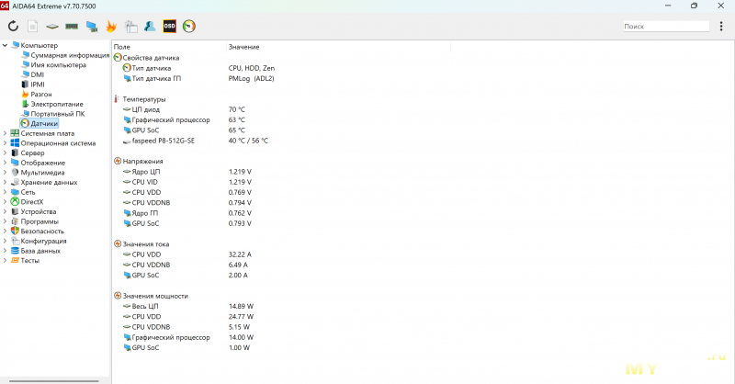Select Суммарная информация in the tree
Screen dimensions: 735x384
click(x=70, y=55)
